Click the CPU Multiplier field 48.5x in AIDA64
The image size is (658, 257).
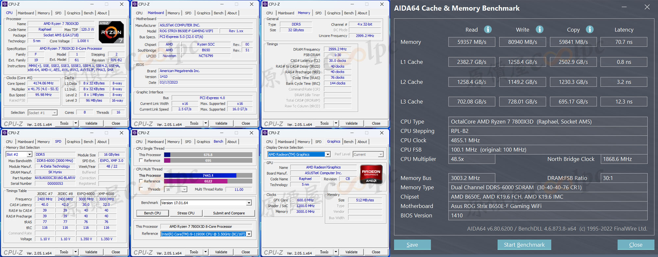click(471, 159)
